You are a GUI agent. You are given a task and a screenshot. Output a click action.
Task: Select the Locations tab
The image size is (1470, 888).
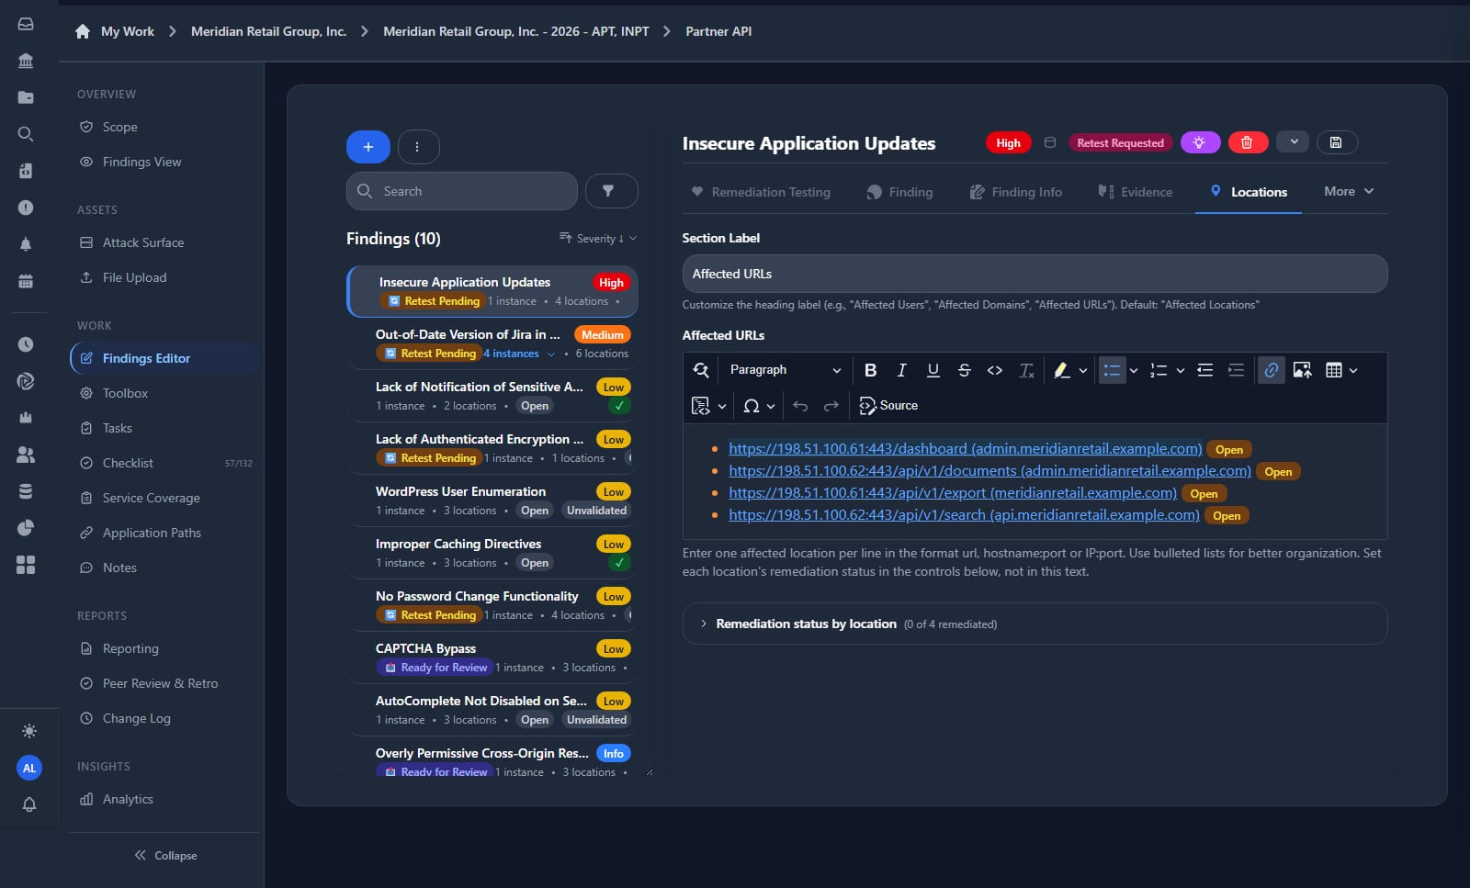(1249, 192)
